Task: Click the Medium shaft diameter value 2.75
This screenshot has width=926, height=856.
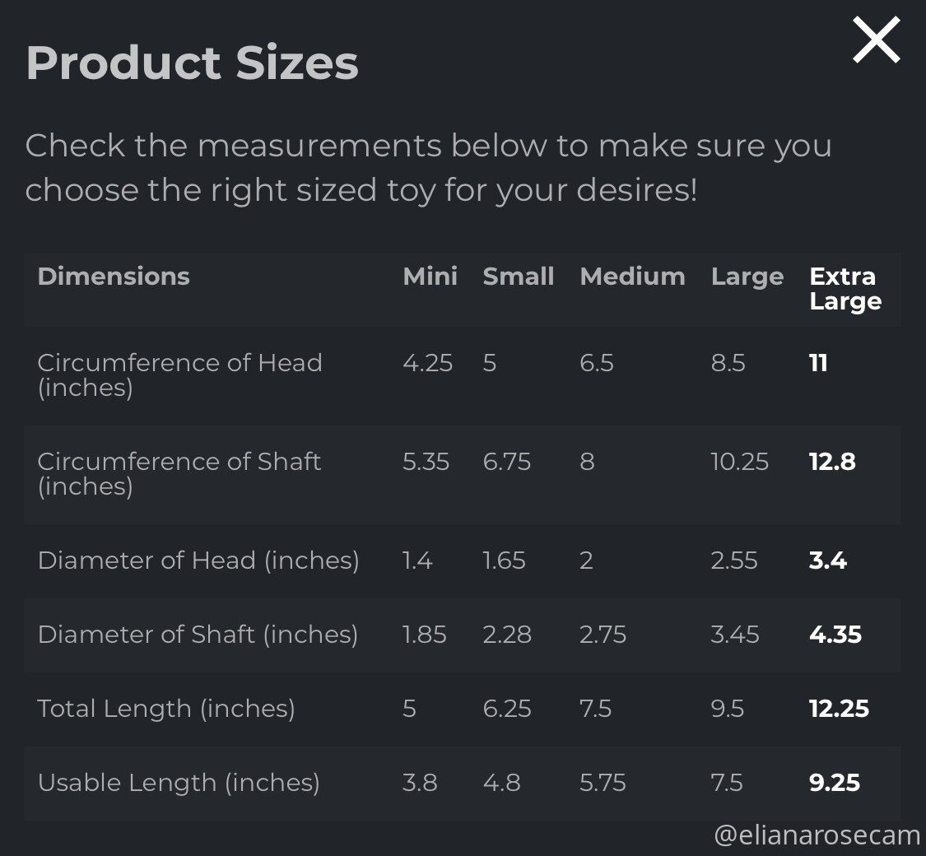Action: [x=603, y=635]
